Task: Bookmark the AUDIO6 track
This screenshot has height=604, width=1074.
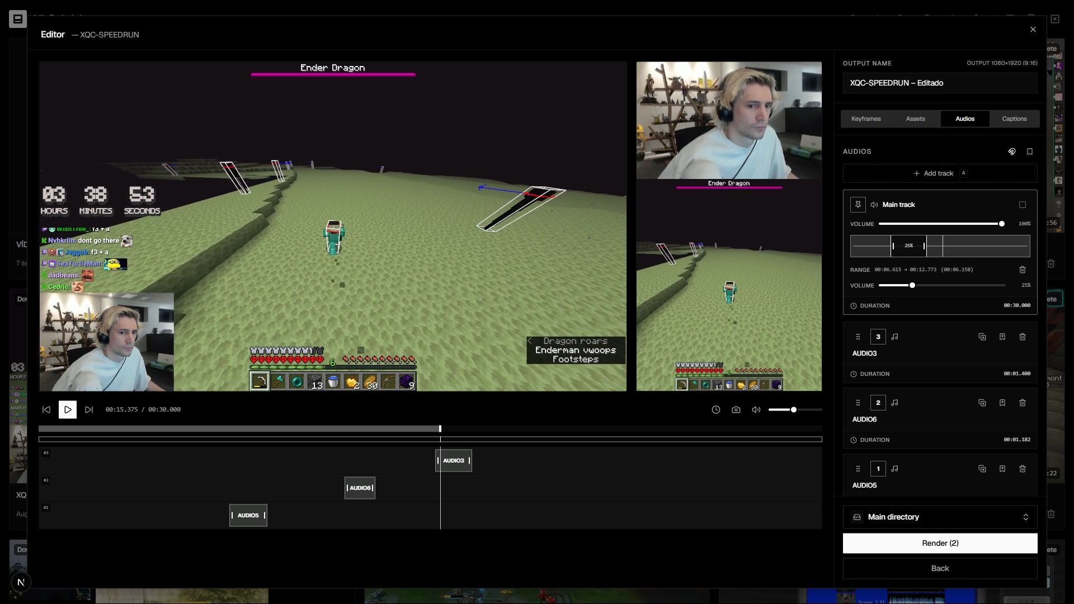Action: pyautogui.click(x=1002, y=403)
